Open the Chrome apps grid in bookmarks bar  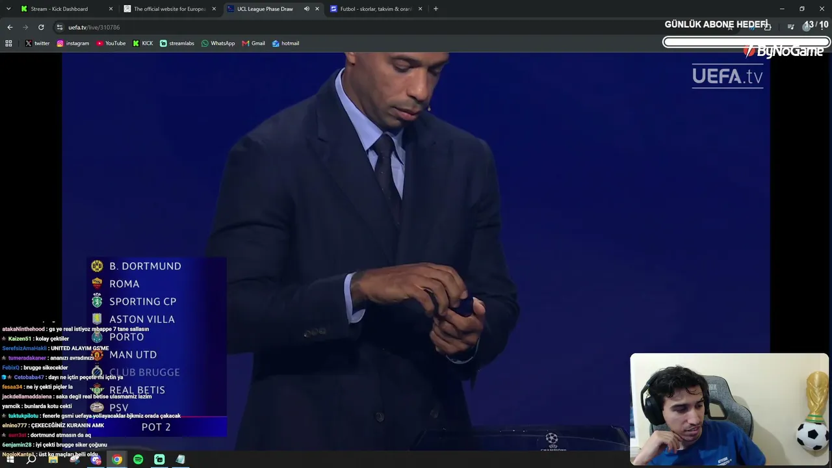click(8, 44)
